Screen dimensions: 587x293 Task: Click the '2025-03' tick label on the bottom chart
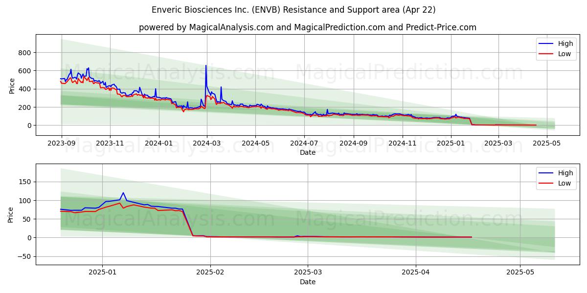click(x=308, y=273)
